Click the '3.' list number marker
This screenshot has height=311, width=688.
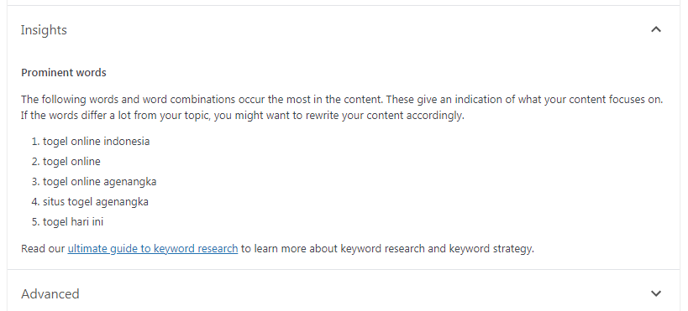pos(35,182)
